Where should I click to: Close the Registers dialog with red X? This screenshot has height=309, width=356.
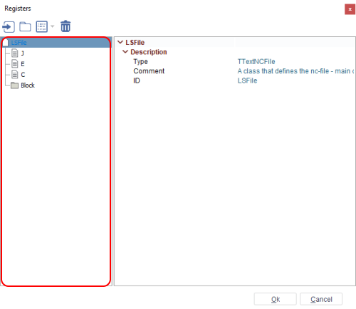[350, 9]
